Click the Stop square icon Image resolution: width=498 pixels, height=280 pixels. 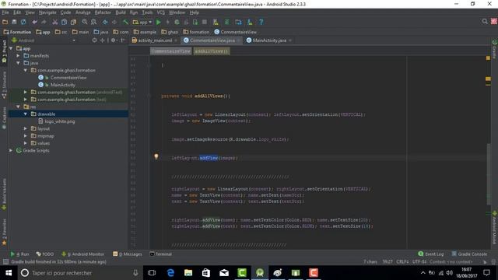click(x=205, y=22)
